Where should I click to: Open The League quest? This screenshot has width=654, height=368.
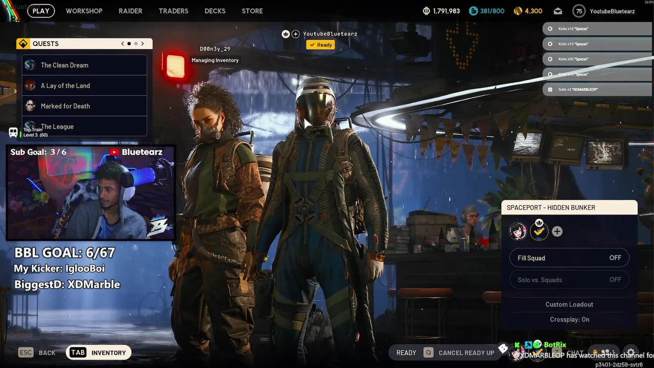coord(84,126)
